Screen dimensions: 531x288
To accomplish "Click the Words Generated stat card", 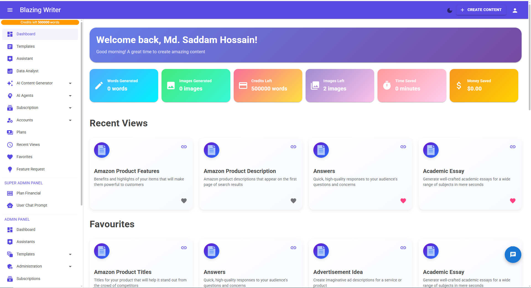I will (124, 86).
